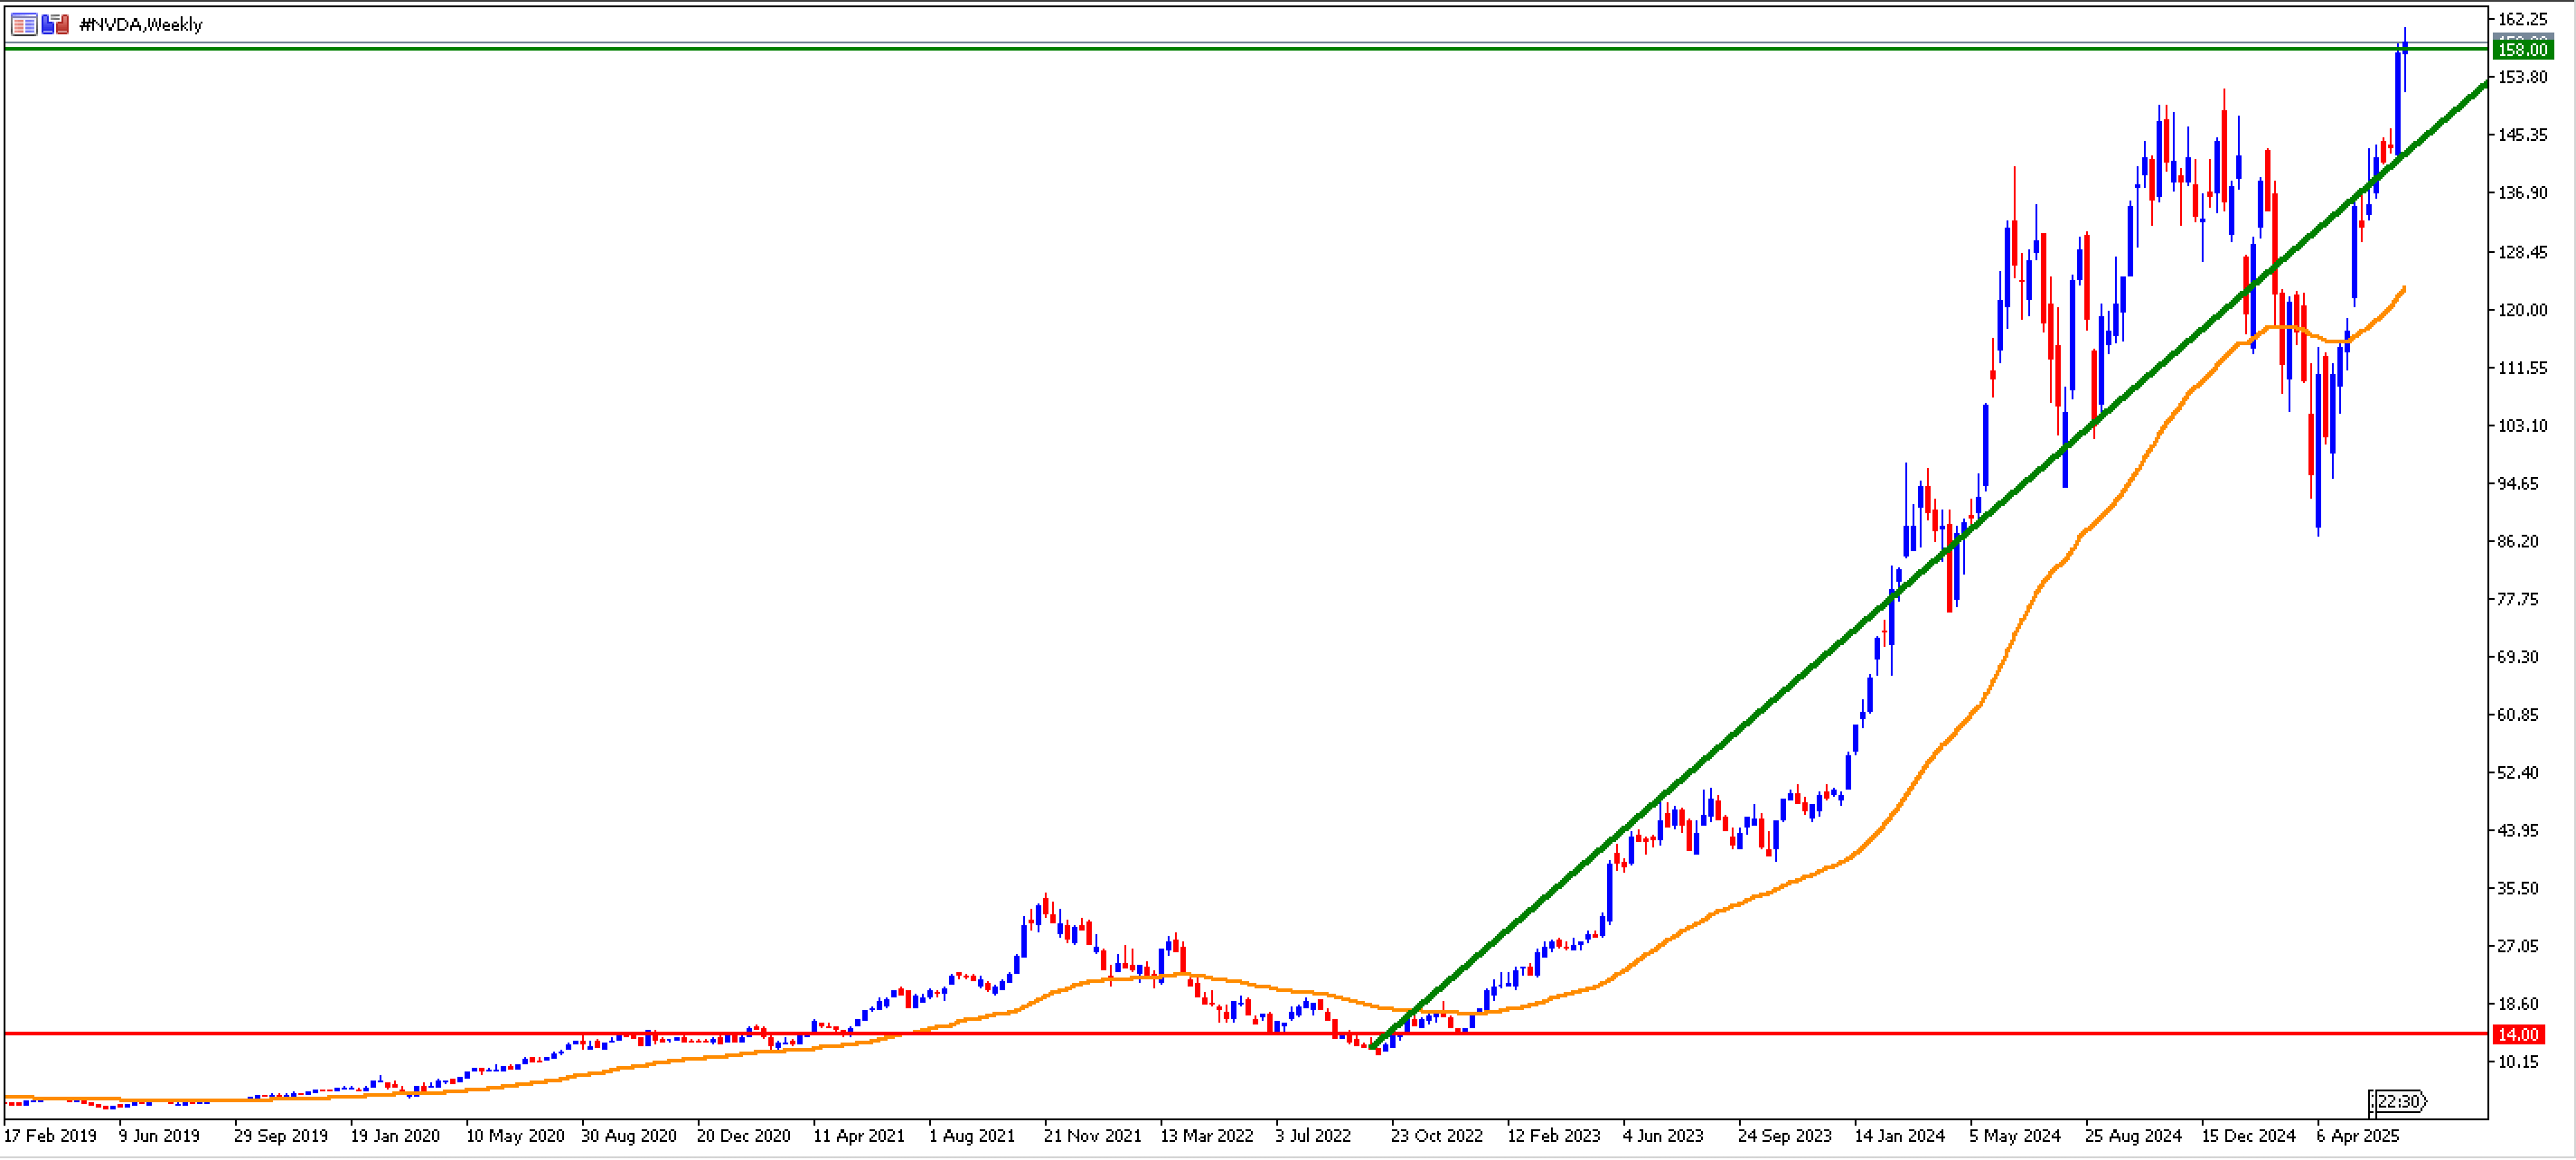Open the trade panel icon at top-left

click(x=24, y=24)
